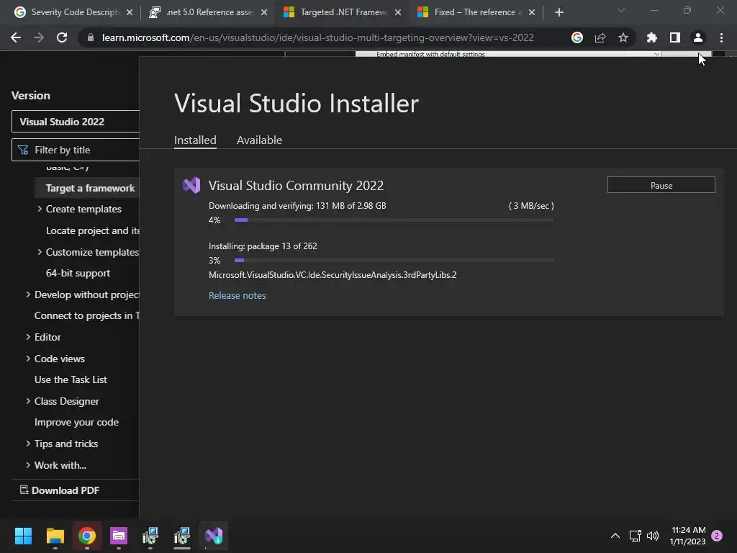
Task: Open the 64-bit support article
Action: (x=78, y=273)
